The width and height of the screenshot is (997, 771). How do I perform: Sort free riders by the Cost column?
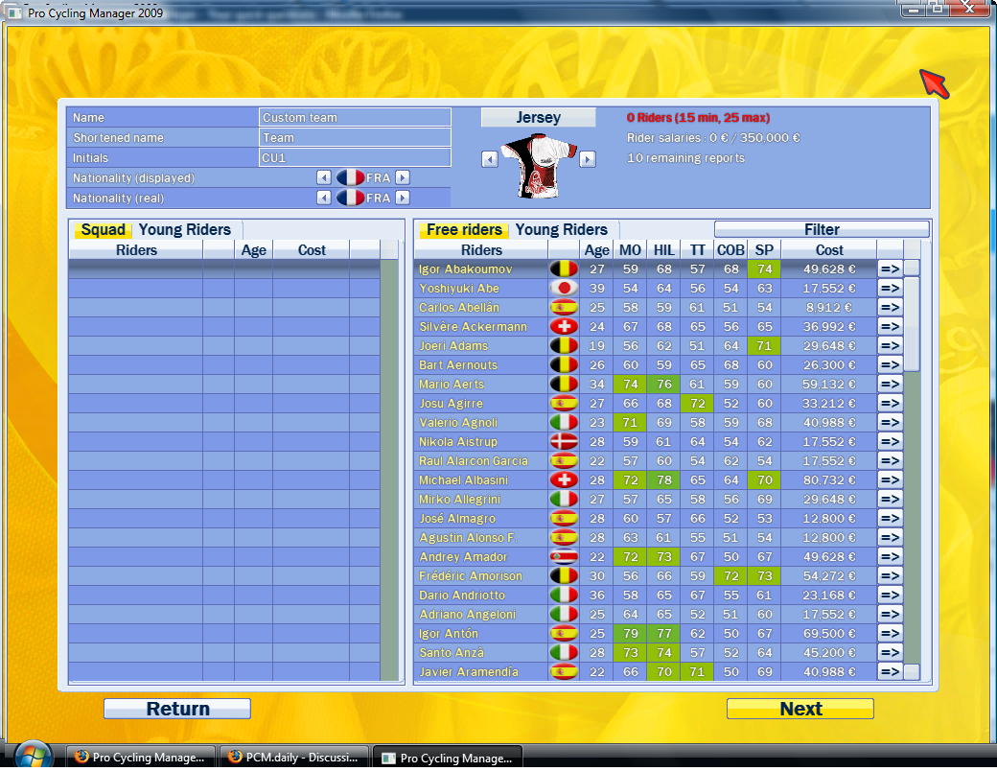(829, 250)
